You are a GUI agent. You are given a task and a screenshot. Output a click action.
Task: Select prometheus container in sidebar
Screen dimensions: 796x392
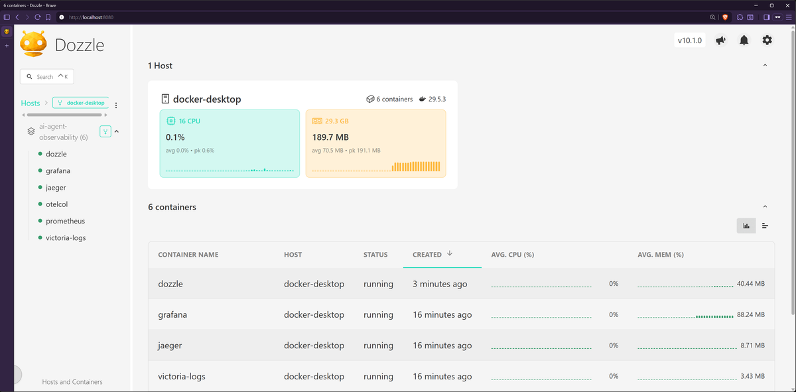pyautogui.click(x=66, y=221)
